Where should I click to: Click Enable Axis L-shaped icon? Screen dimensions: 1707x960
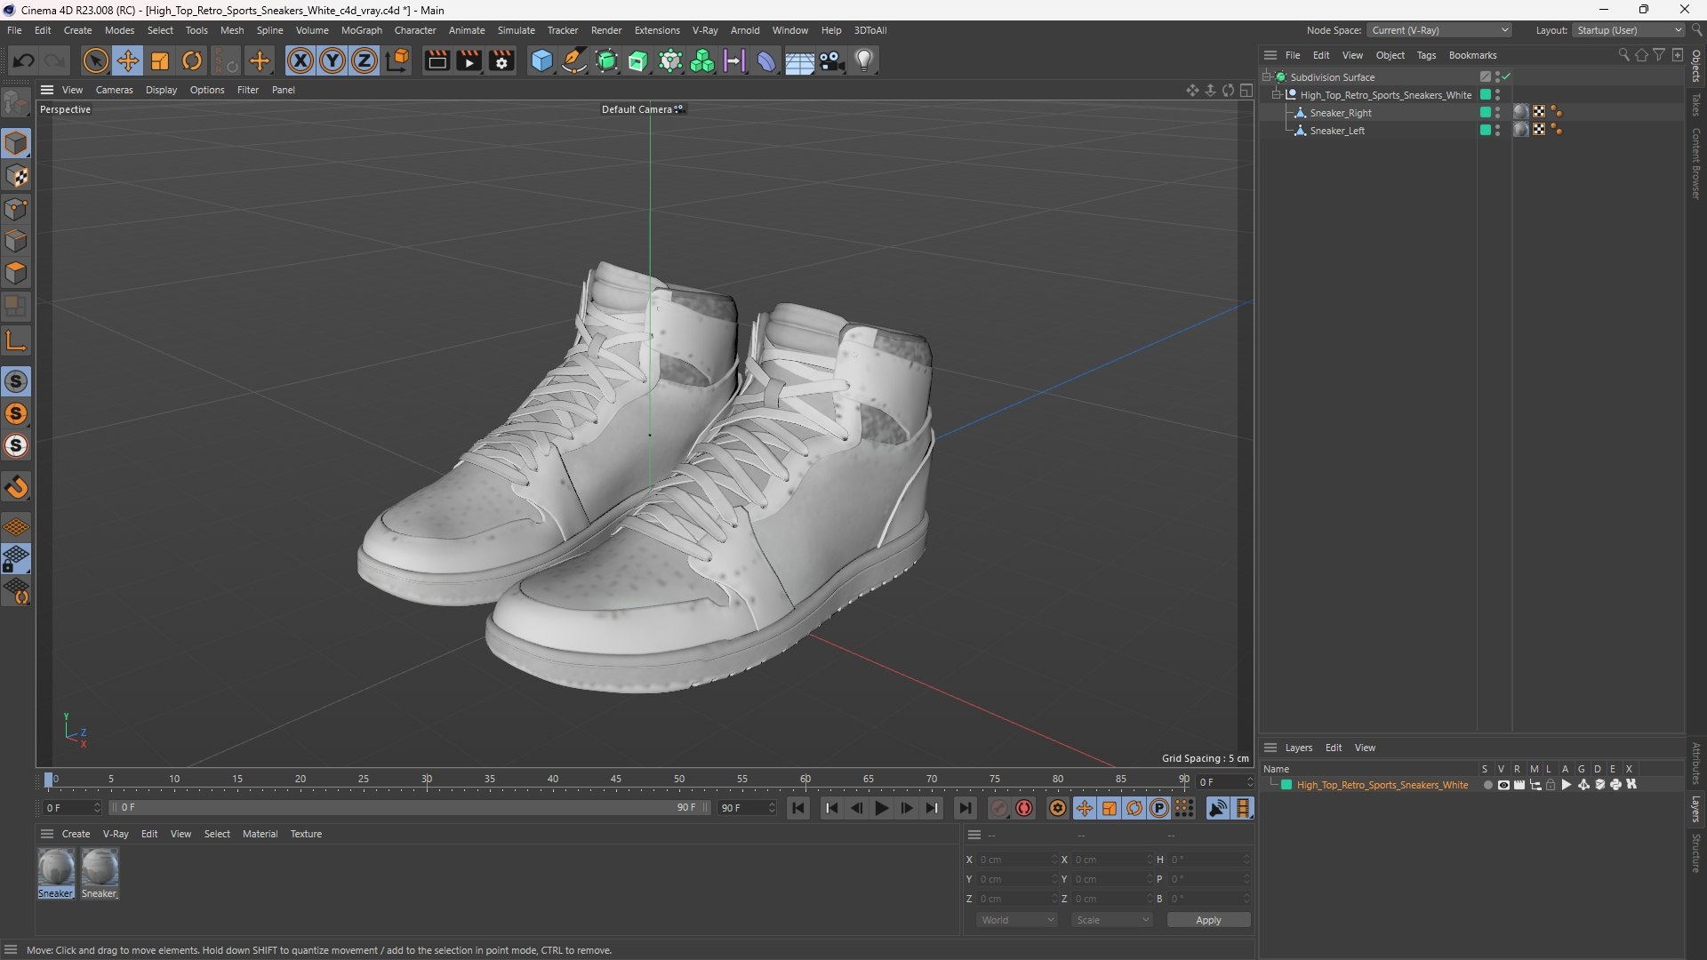click(16, 340)
